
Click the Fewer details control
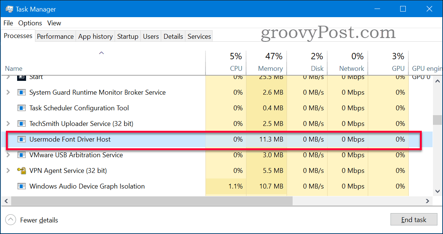click(x=39, y=220)
